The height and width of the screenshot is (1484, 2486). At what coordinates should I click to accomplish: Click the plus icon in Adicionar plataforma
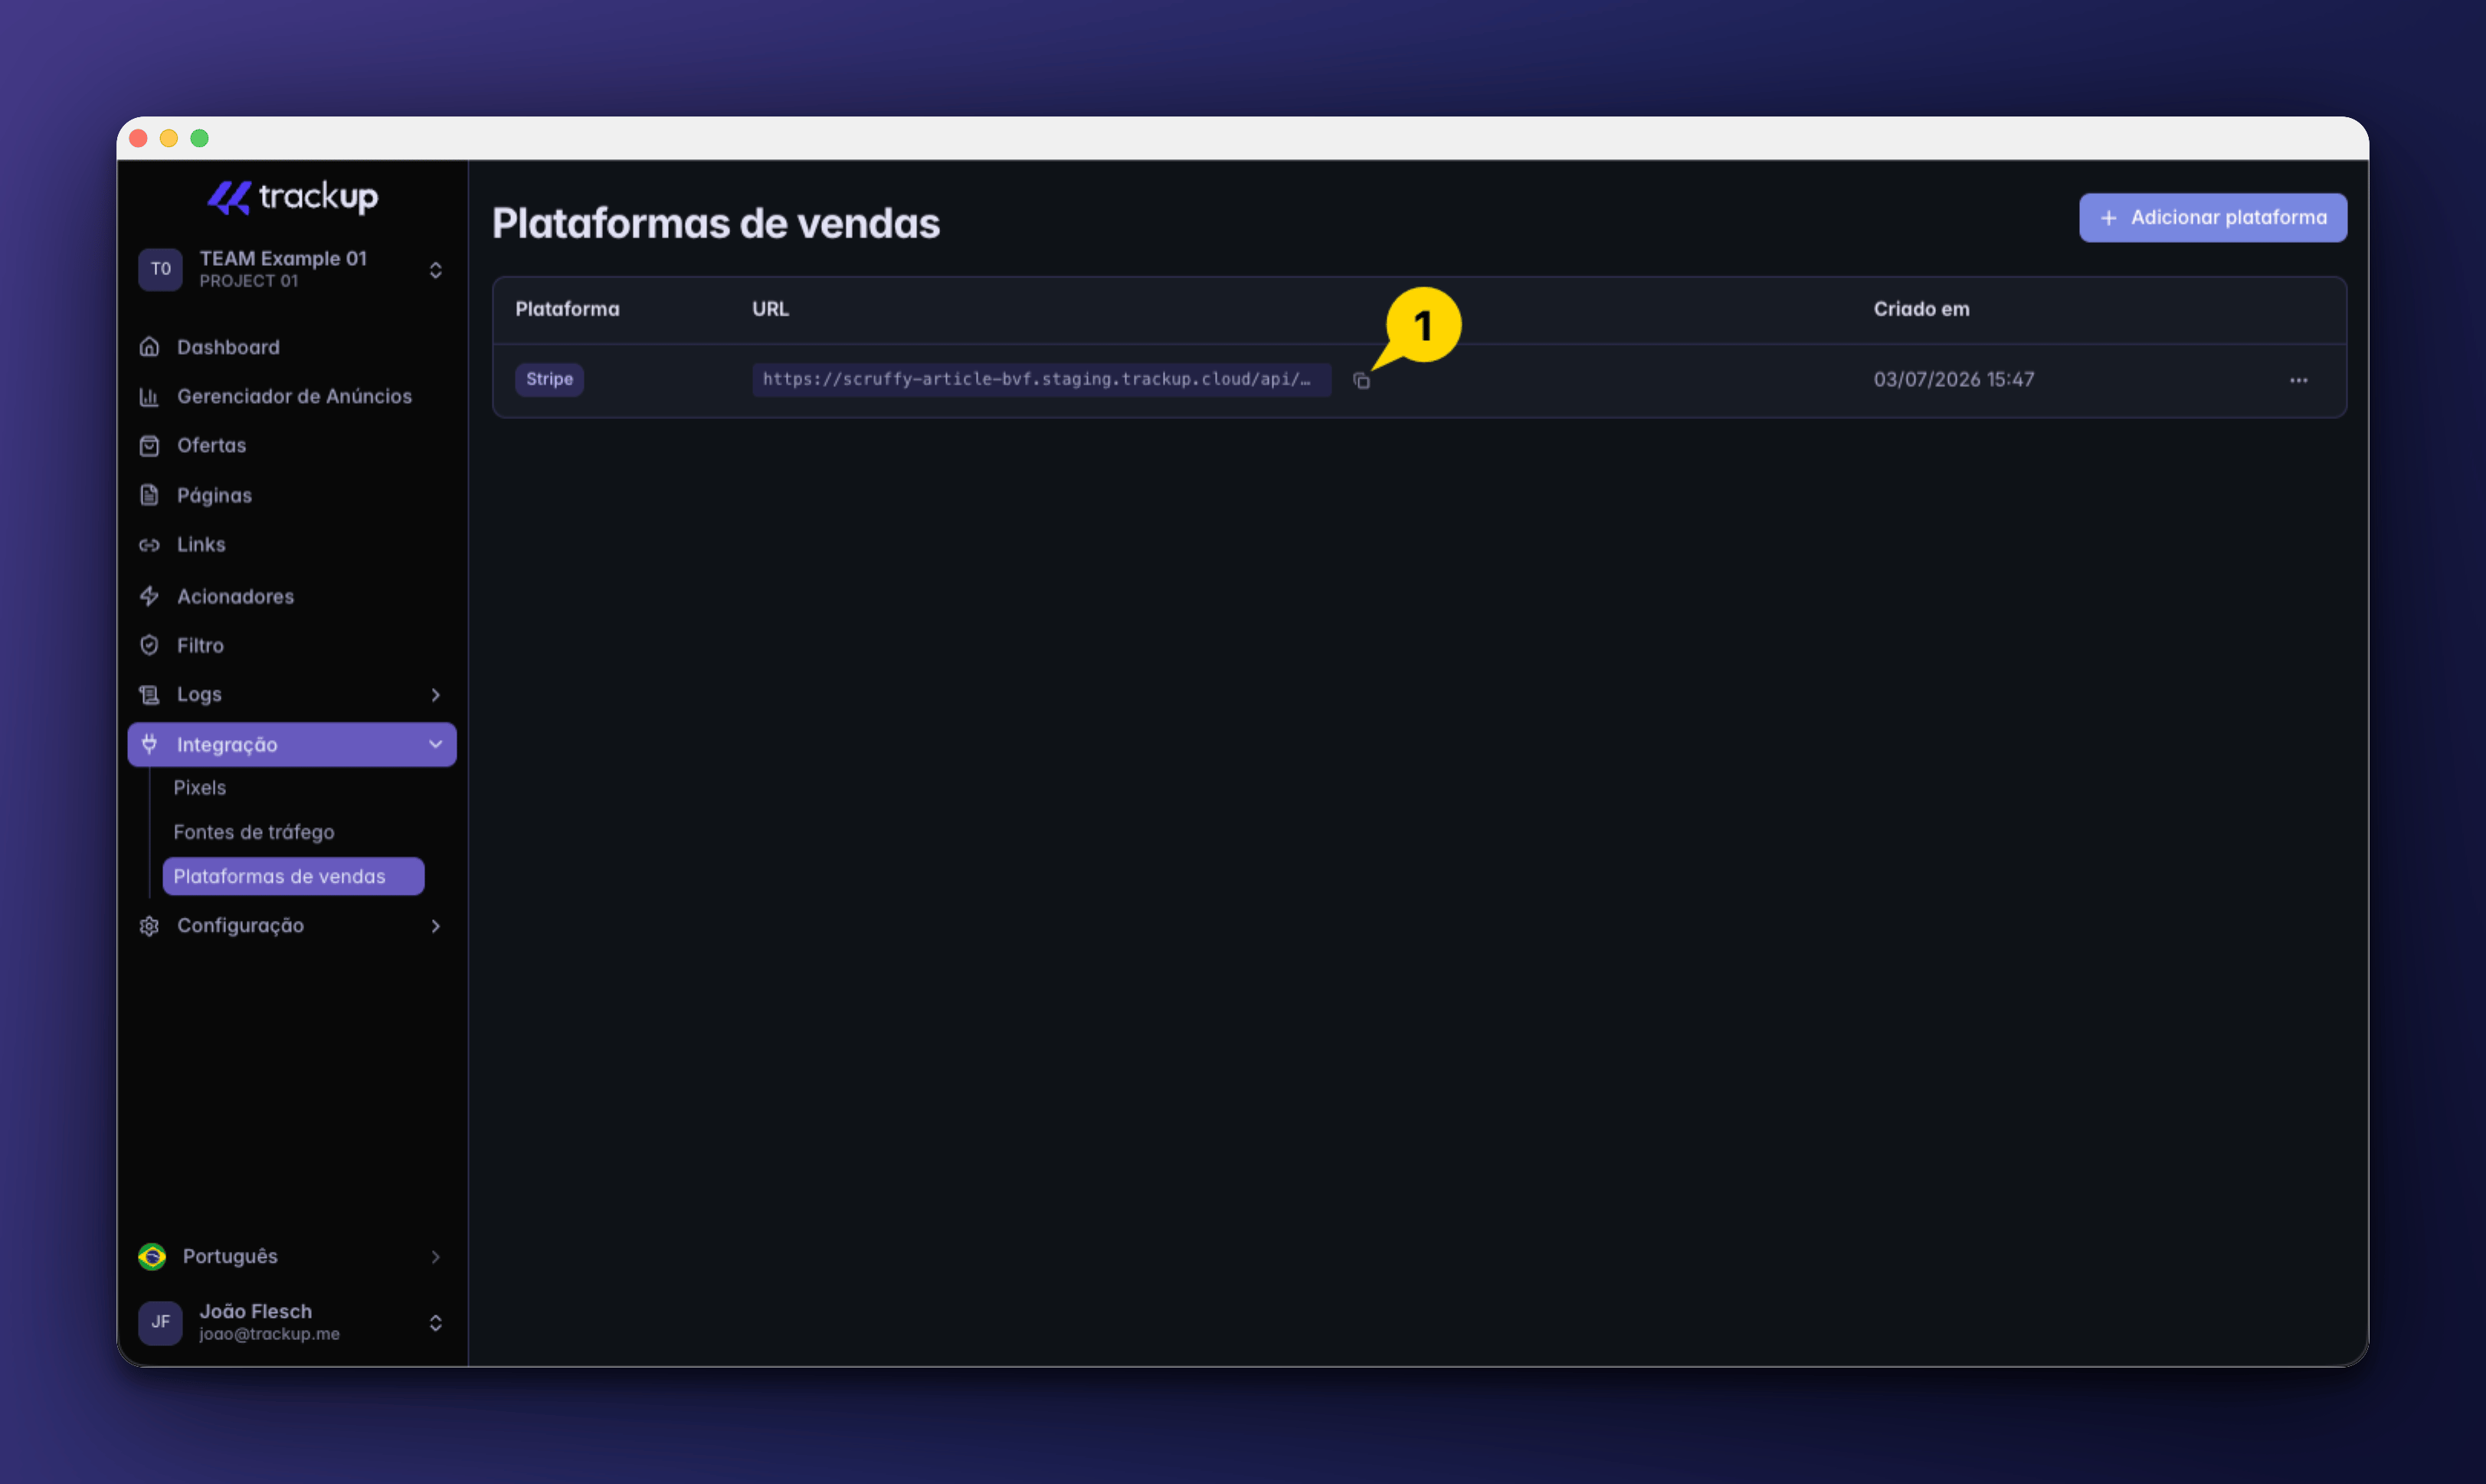coord(2108,218)
